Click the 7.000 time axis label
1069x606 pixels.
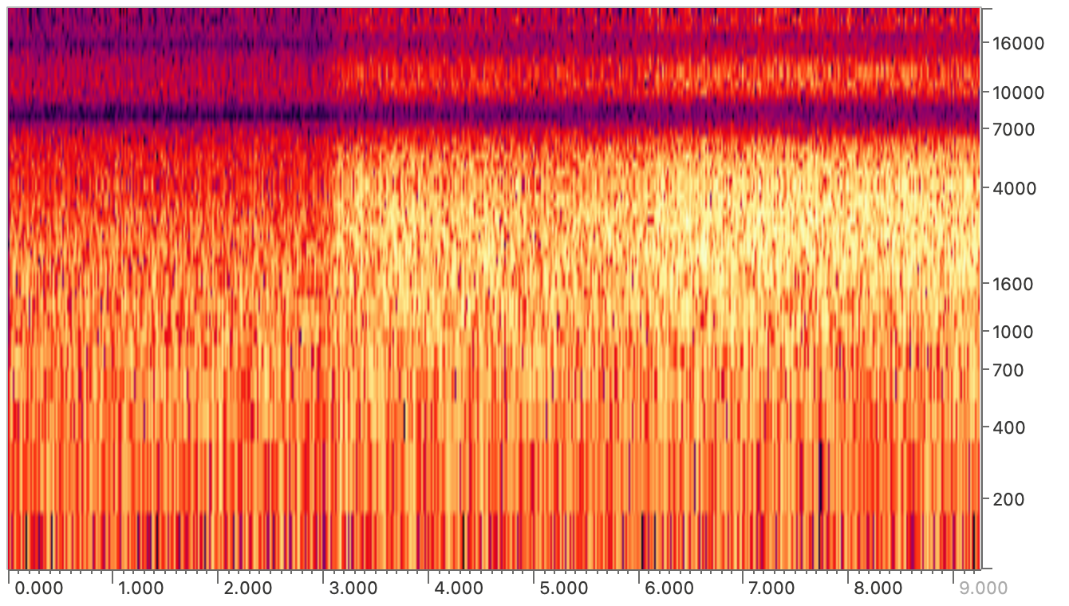(773, 589)
